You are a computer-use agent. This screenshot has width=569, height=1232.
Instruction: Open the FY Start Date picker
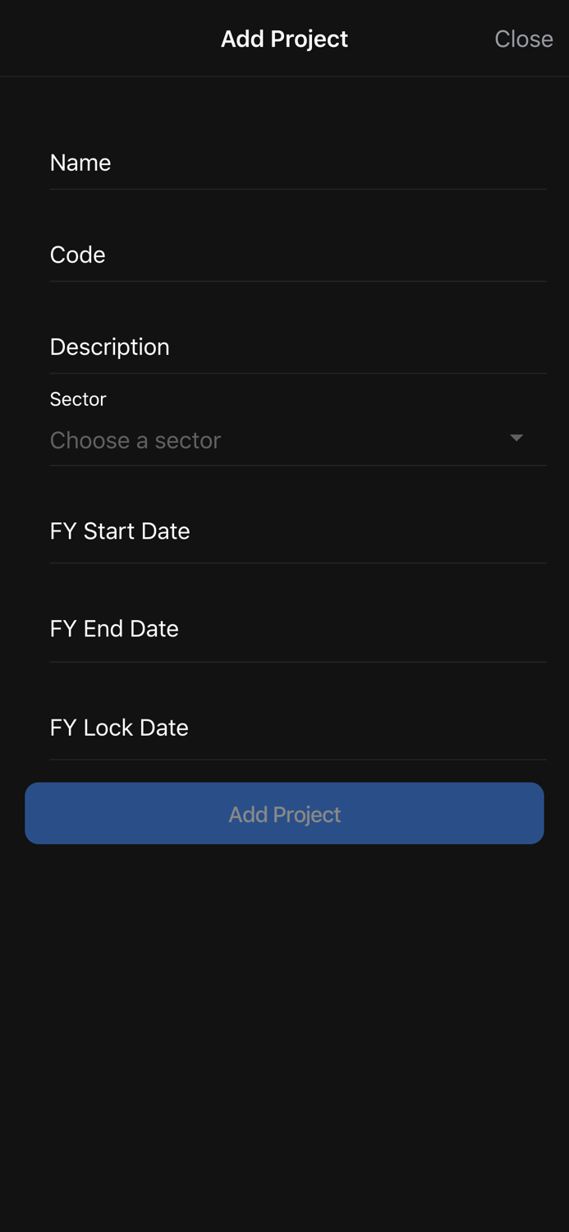297,531
